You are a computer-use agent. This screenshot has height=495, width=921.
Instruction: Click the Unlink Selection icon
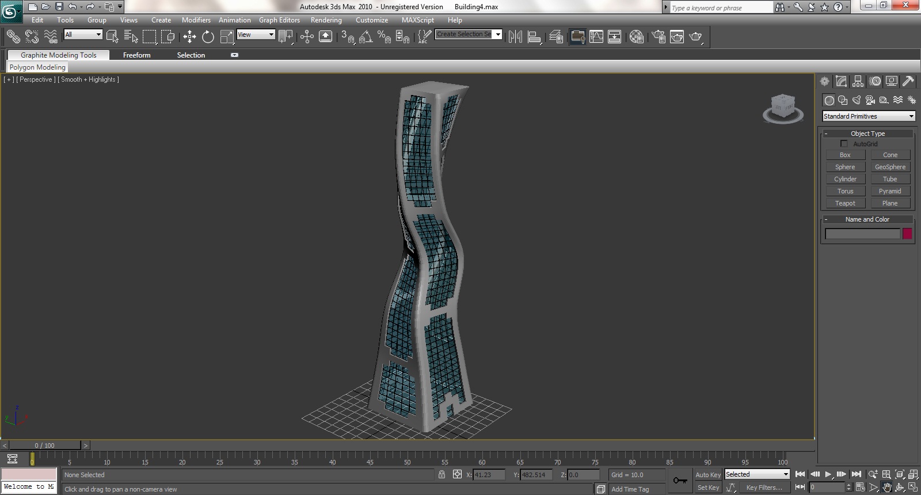point(32,37)
